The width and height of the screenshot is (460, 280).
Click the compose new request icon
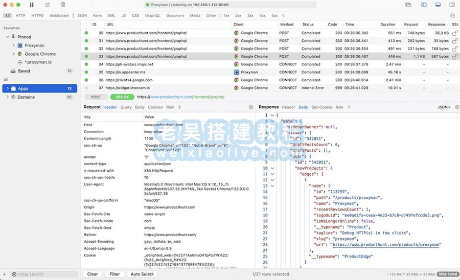point(47,5)
